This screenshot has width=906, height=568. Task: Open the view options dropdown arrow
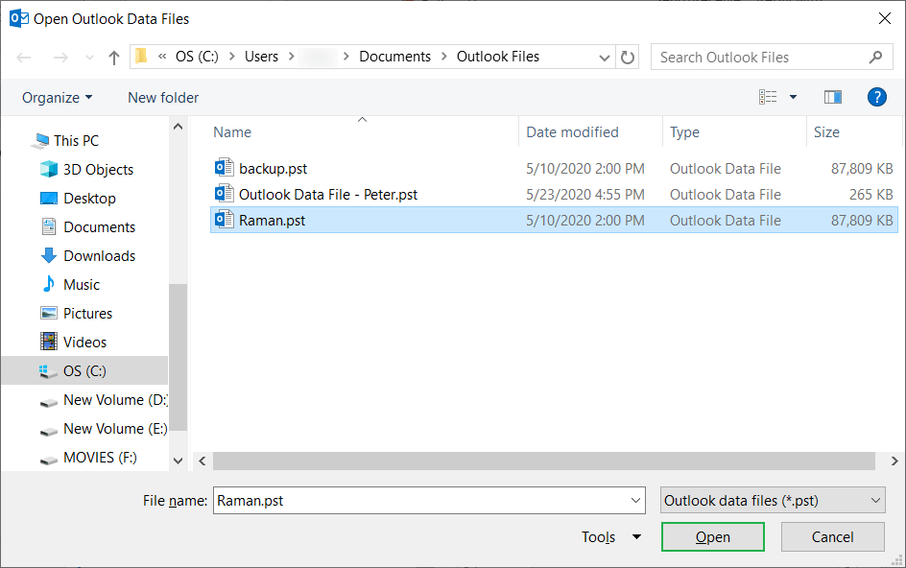[794, 97]
